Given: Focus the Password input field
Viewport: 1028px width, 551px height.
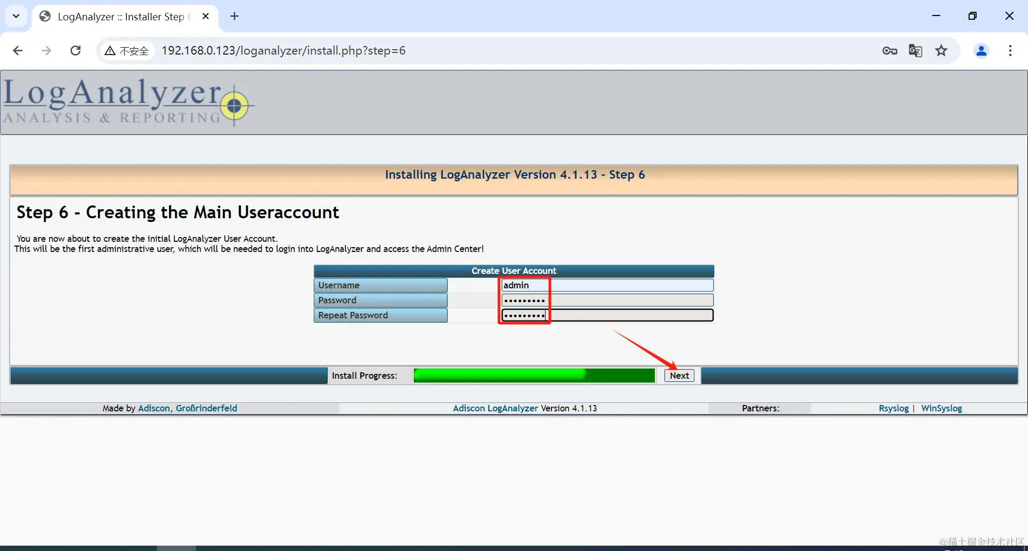Looking at the screenshot, I should pos(607,300).
